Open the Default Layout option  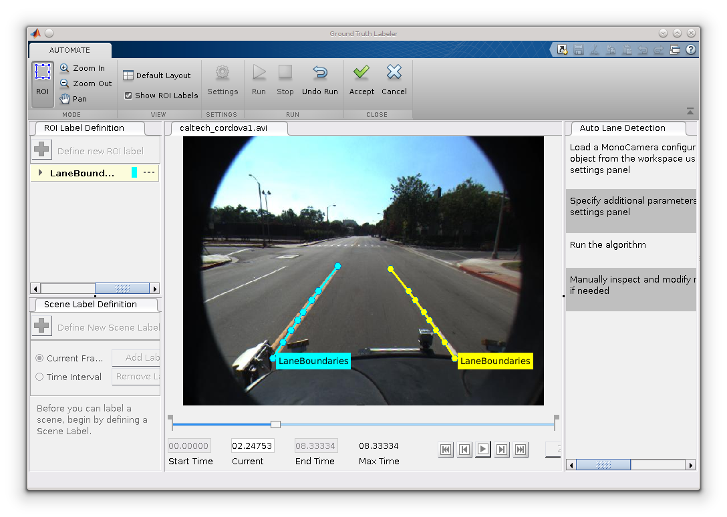point(157,75)
